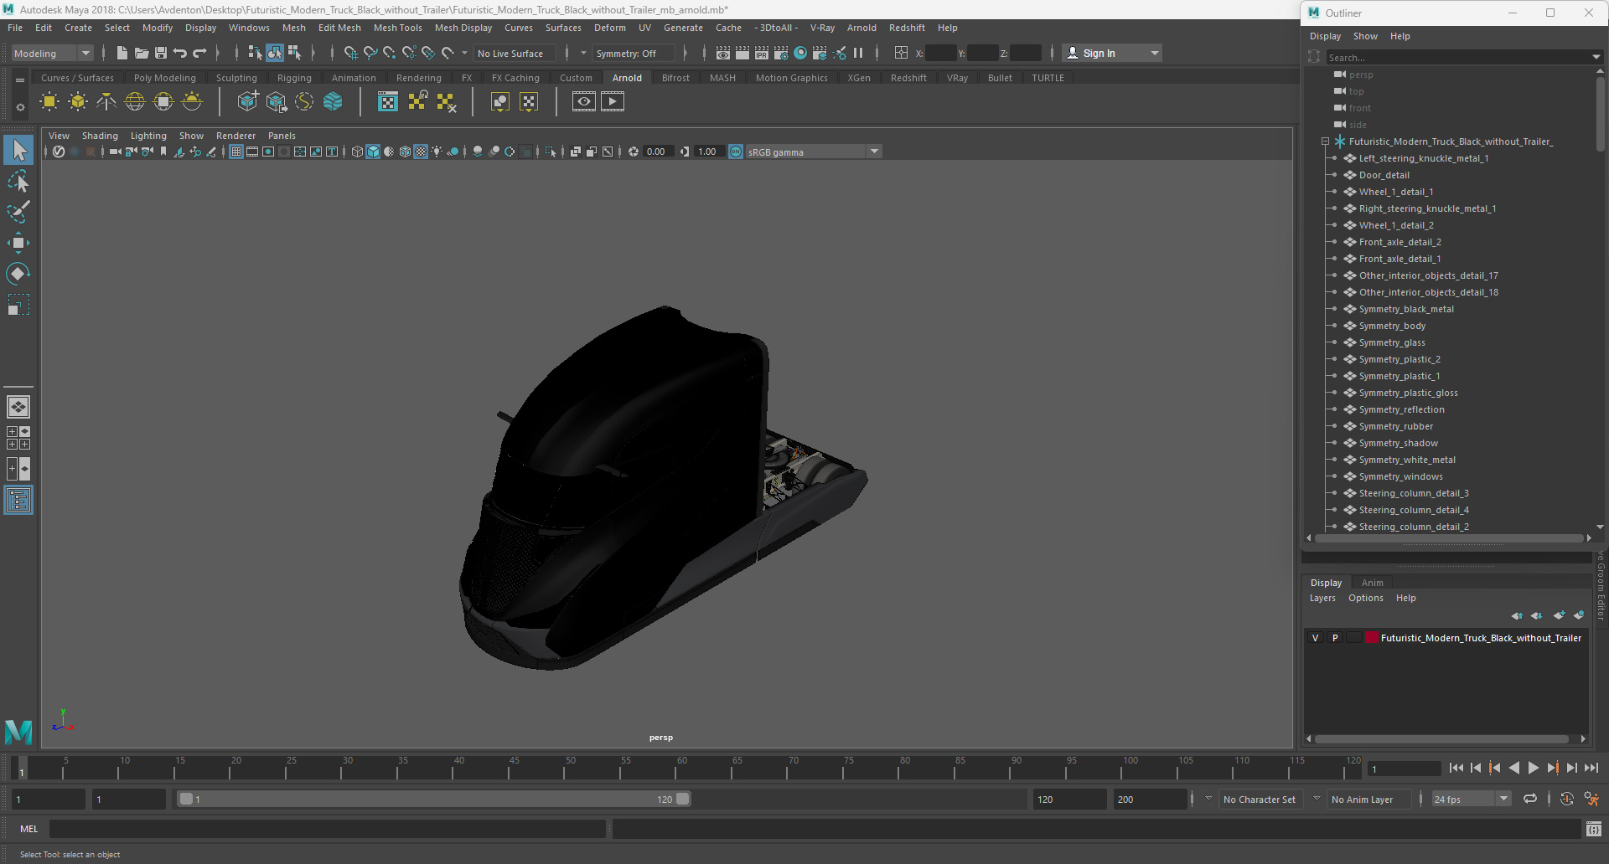1609x864 pixels.
Task: Open Outliner Show menu
Action: (1365, 36)
